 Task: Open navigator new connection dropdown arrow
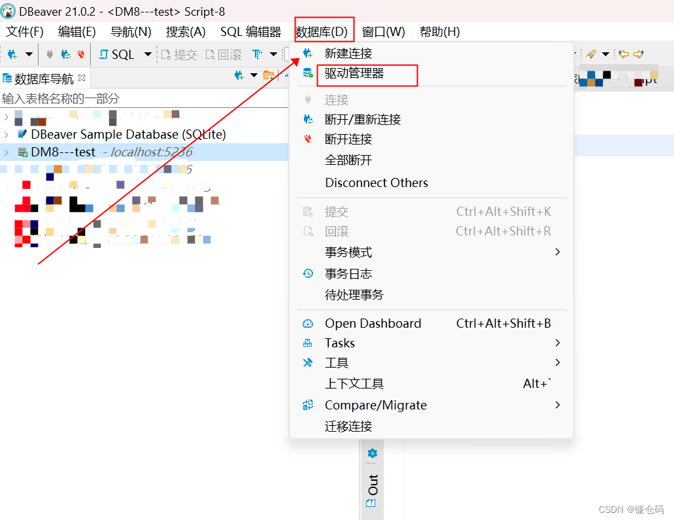pyautogui.click(x=254, y=76)
